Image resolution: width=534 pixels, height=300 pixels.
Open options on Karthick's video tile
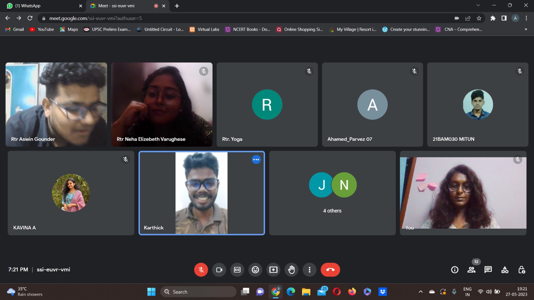256,160
